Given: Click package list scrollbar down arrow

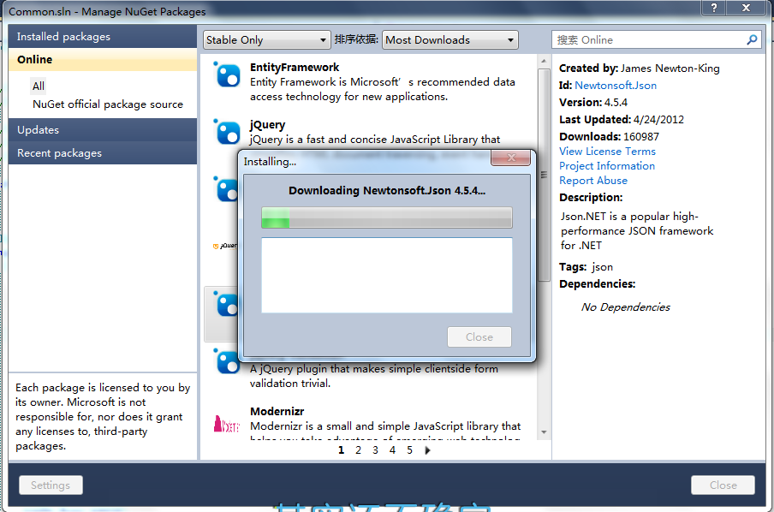Looking at the screenshot, I should click(x=544, y=432).
